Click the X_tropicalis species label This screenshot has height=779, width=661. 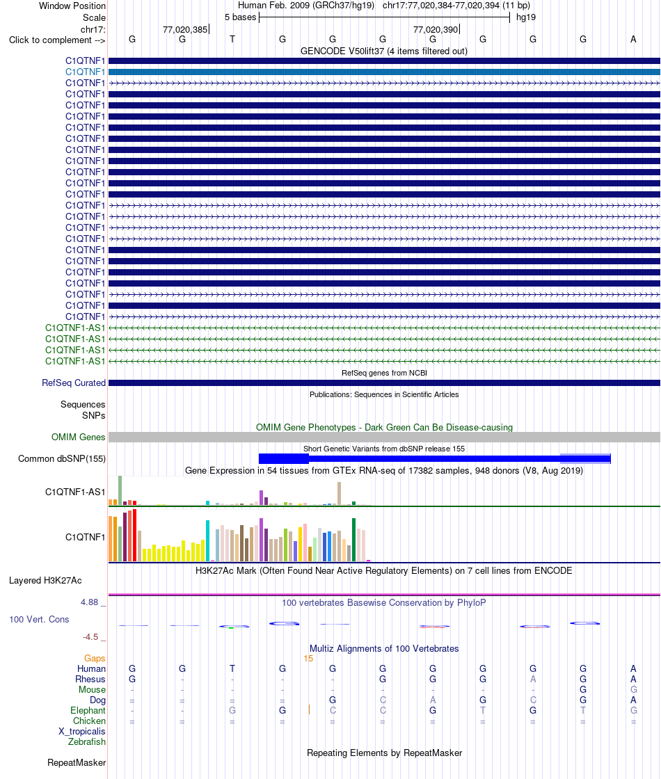click(x=81, y=731)
